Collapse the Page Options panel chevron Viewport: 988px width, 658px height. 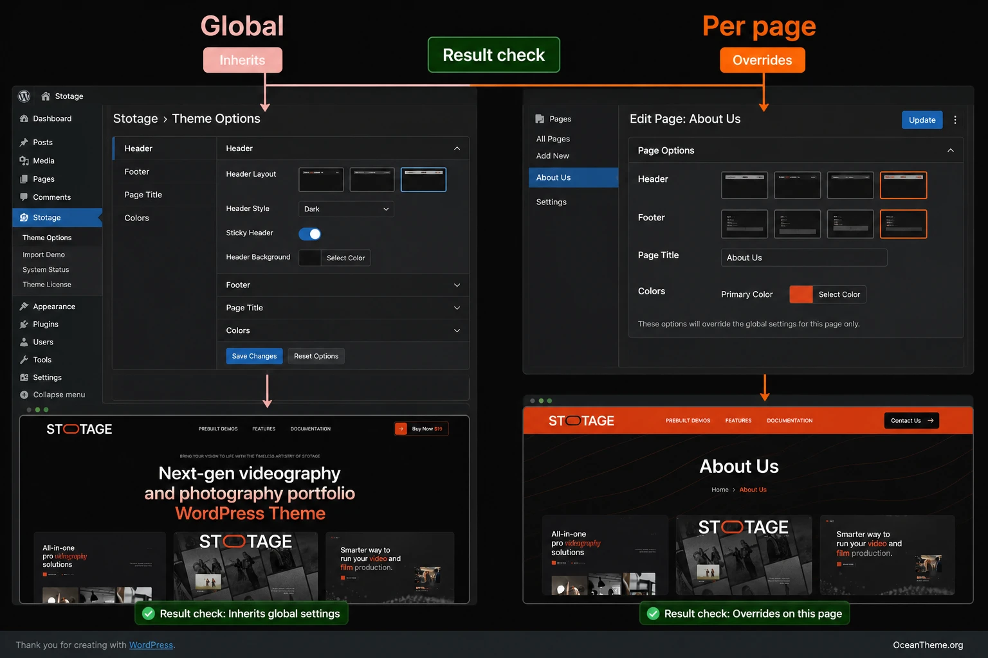pyautogui.click(x=951, y=150)
